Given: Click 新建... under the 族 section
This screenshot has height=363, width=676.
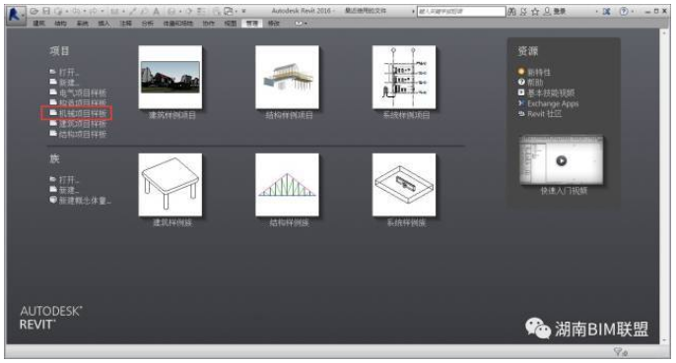Looking at the screenshot, I should pyautogui.click(x=69, y=190).
